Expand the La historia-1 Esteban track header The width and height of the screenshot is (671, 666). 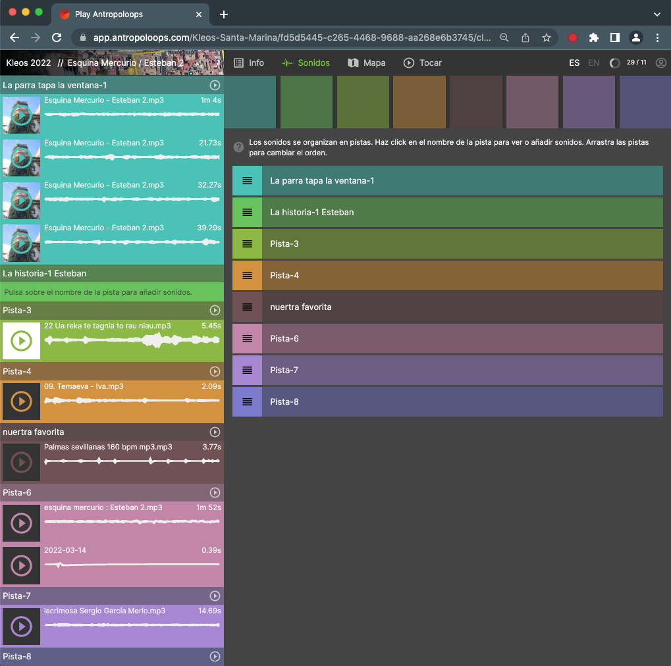pos(45,274)
